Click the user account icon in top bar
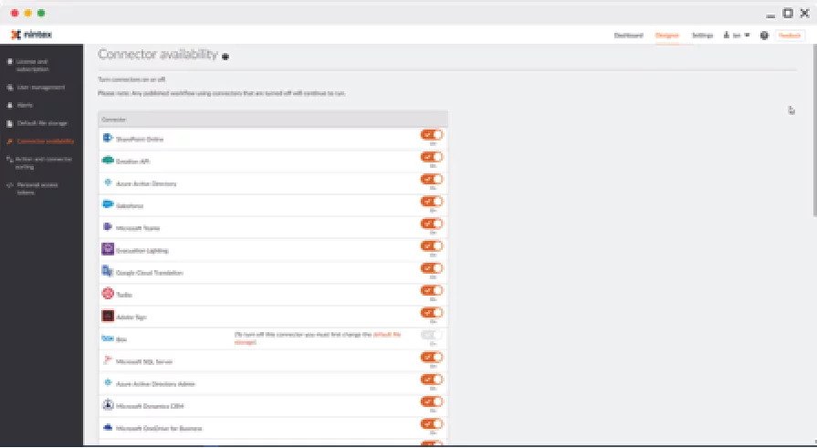This screenshot has height=448, width=817. pos(727,35)
